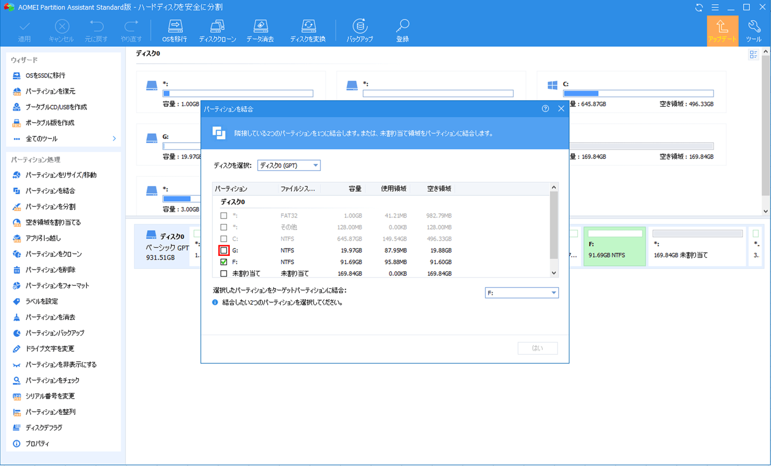The height and width of the screenshot is (466, 771).
Task: Open the target partition F: dropdown
Action: click(521, 293)
